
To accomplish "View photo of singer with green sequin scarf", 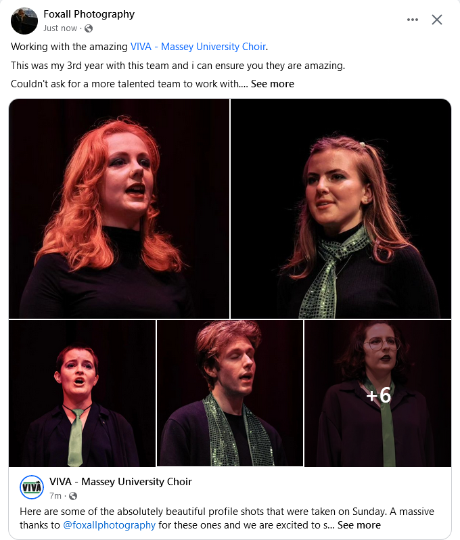I will (x=341, y=208).
